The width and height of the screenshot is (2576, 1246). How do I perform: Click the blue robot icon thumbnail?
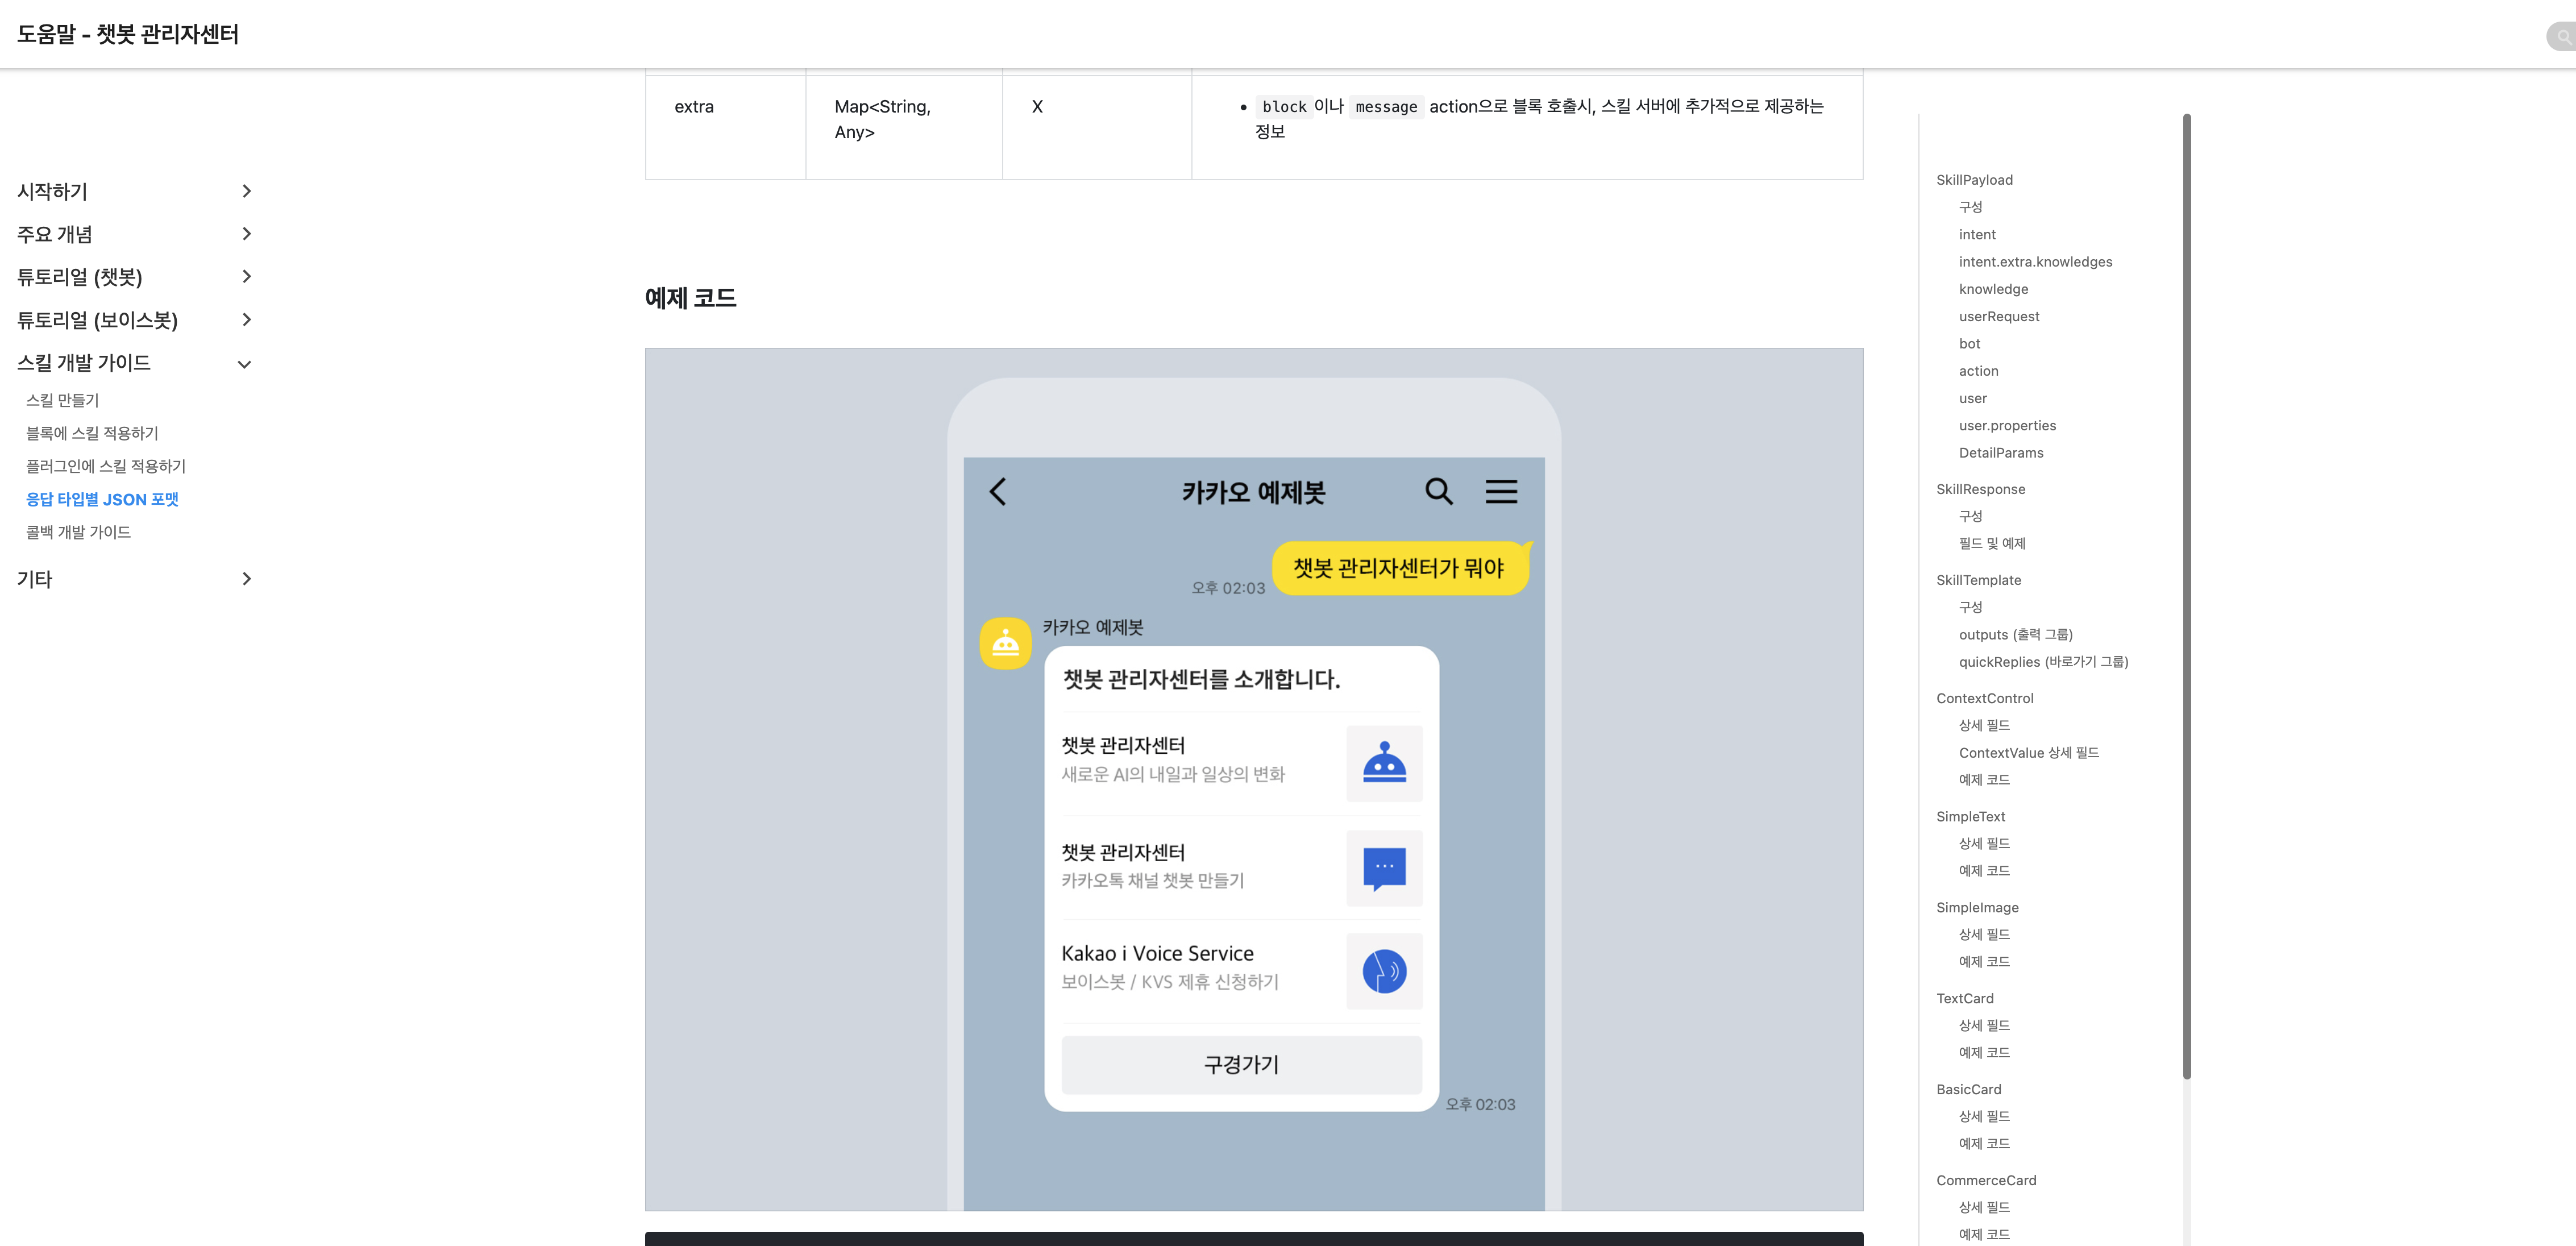click(x=1384, y=763)
